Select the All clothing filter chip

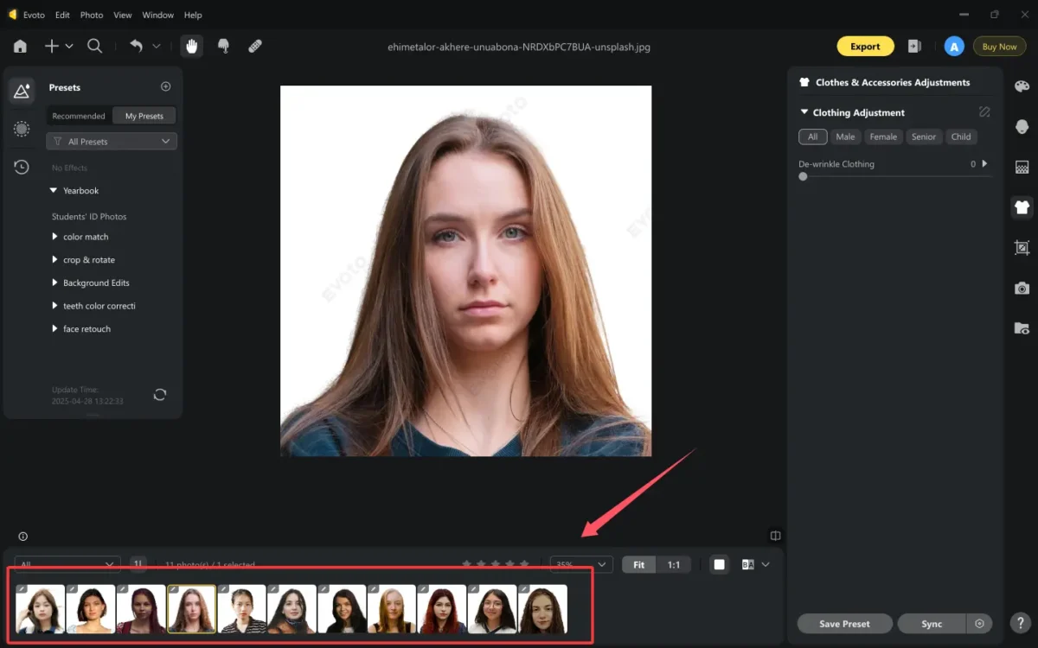click(x=812, y=137)
